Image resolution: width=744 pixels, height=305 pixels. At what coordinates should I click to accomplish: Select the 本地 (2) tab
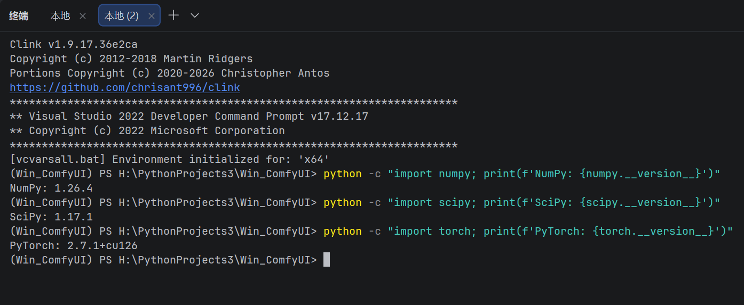(x=122, y=16)
